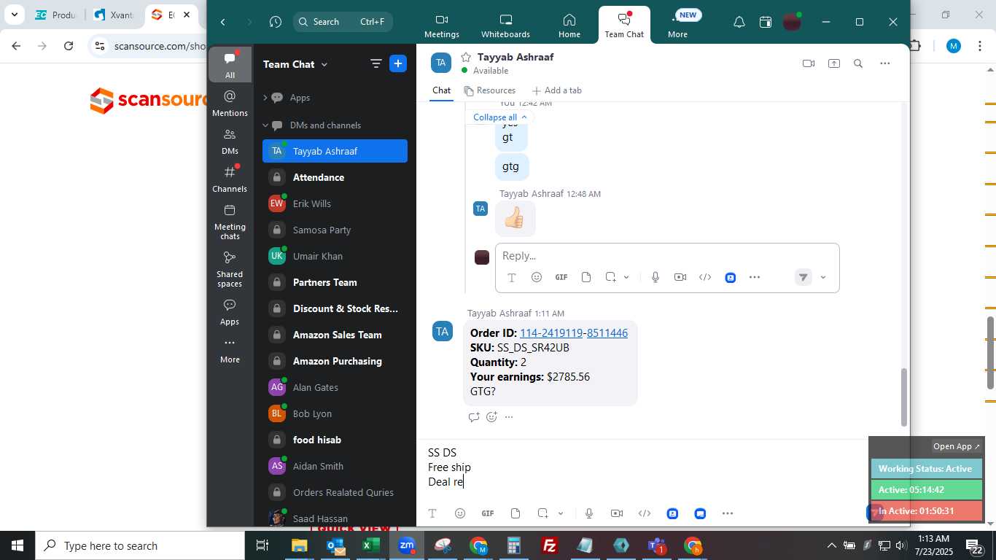The width and height of the screenshot is (996, 560).
Task: Open Shared spaces in the sidebar
Action: pos(230,269)
